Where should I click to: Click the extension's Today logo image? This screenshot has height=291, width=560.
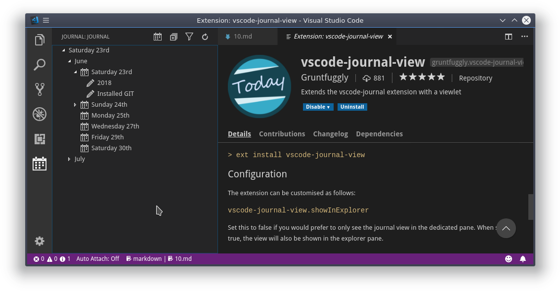(x=259, y=86)
